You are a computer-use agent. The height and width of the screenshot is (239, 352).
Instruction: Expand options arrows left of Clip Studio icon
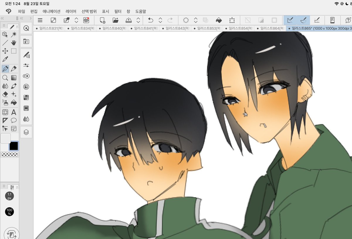click(76, 20)
